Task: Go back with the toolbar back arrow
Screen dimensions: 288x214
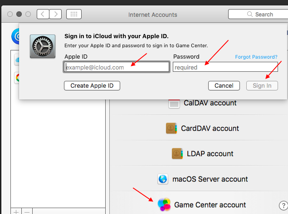Action: click(x=43, y=14)
